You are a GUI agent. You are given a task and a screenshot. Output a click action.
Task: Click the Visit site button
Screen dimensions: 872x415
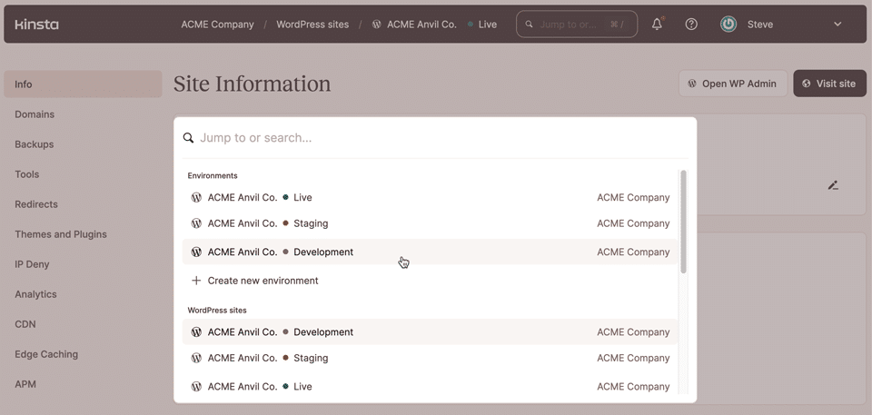(829, 84)
